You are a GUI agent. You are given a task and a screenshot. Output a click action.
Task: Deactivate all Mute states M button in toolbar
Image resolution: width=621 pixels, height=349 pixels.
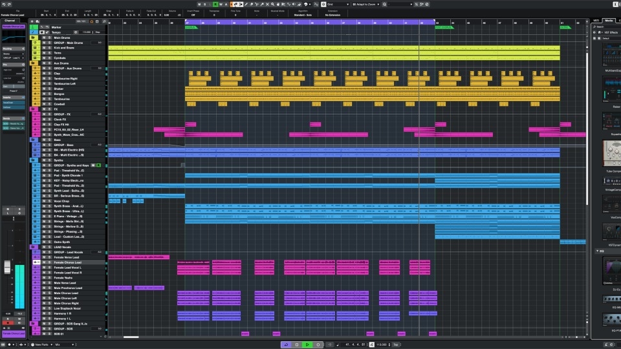199,5
